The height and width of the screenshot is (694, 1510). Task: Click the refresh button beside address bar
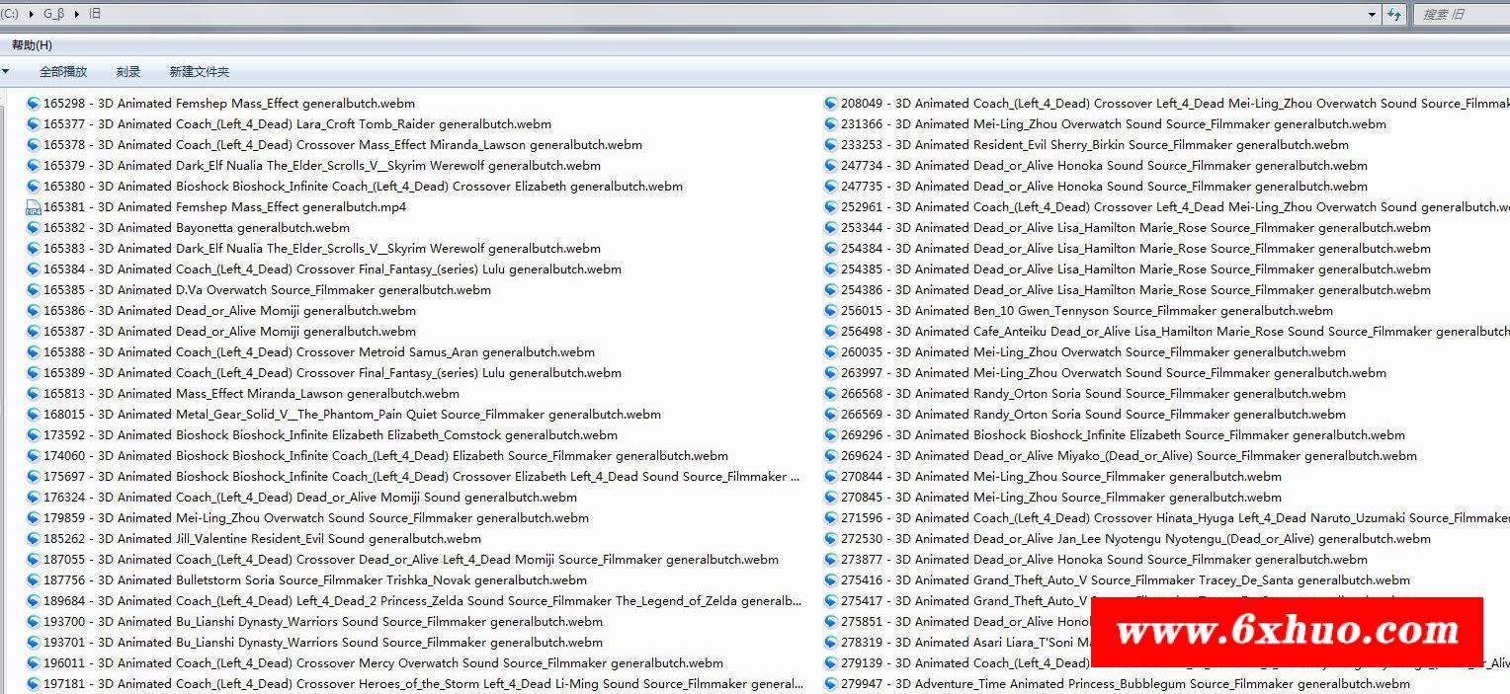[x=1394, y=14]
